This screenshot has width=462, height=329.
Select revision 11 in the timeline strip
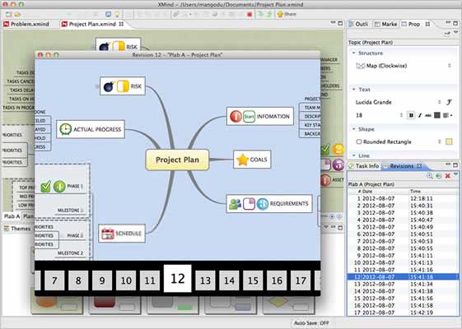coord(150,280)
